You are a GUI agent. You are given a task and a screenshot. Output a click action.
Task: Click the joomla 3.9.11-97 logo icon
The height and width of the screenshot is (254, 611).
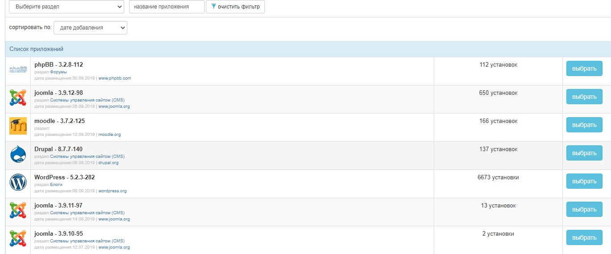tap(18, 210)
